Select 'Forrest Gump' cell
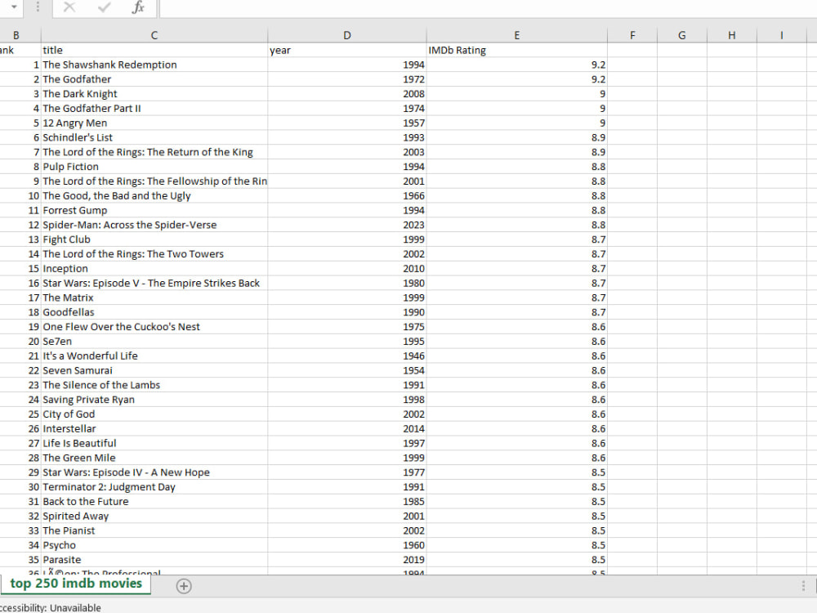817x613 pixels. [154, 211]
